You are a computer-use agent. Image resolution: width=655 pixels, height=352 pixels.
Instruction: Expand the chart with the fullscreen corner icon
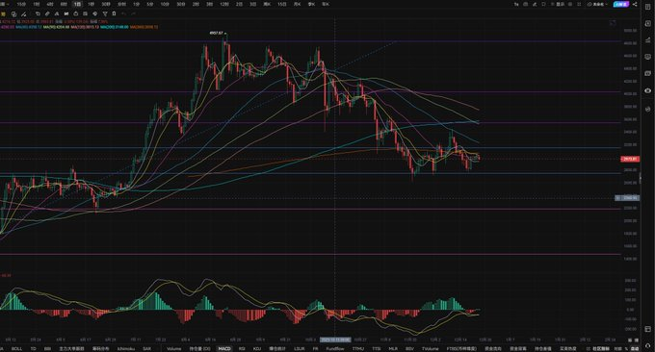click(x=613, y=23)
